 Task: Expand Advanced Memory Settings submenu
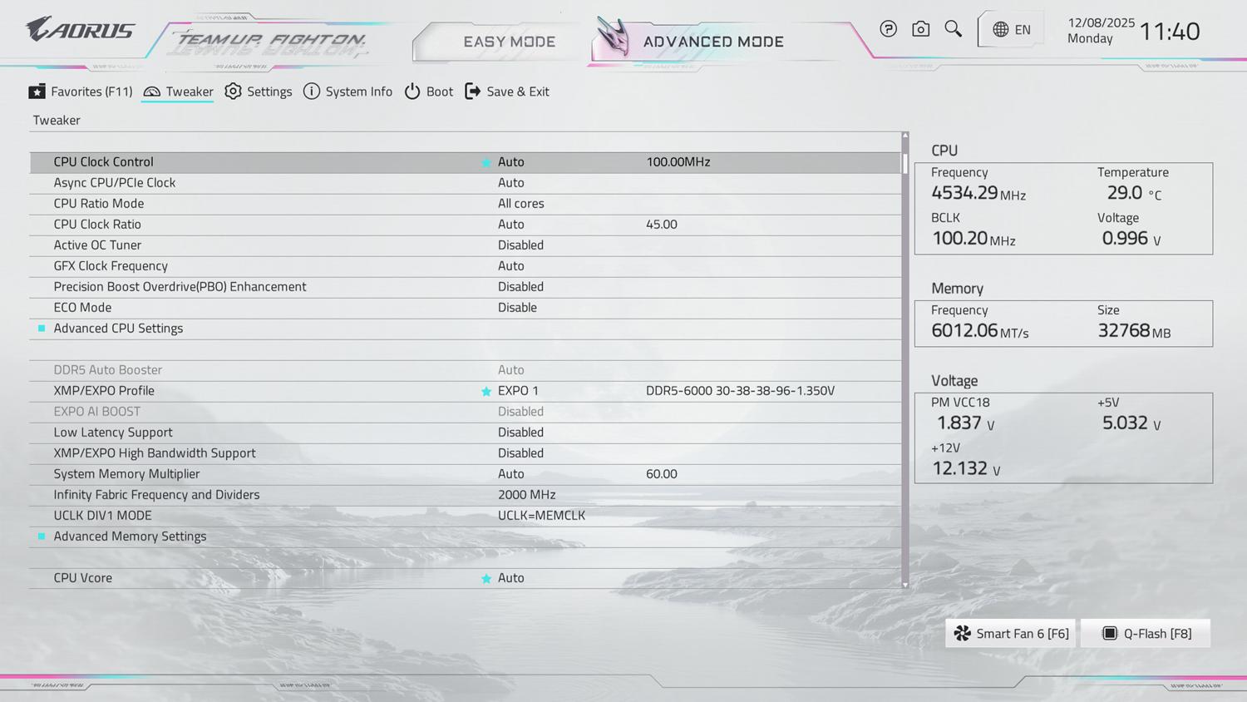pos(130,536)
